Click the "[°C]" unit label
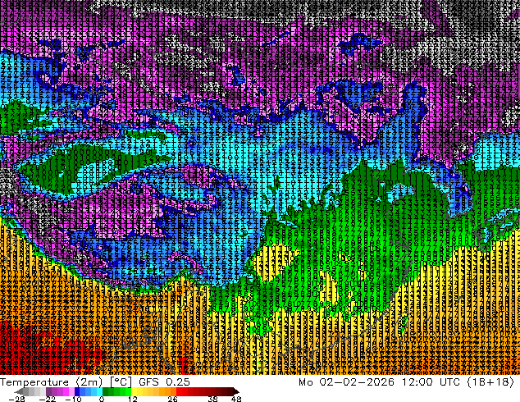 coord(121,382)
